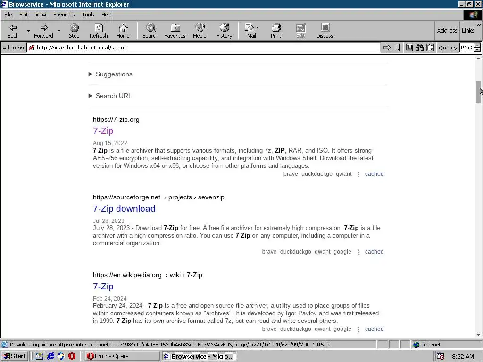Click the Mail toolbar icon

[x=250, y=31]
